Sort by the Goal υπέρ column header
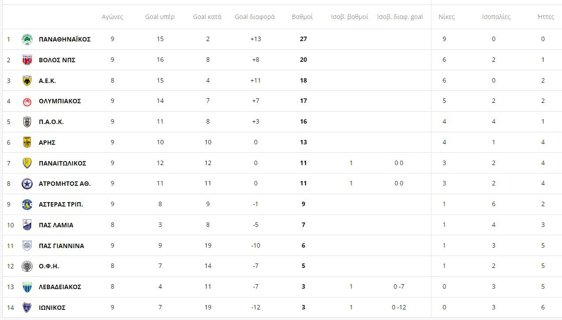562x320 pixels. 160,17
